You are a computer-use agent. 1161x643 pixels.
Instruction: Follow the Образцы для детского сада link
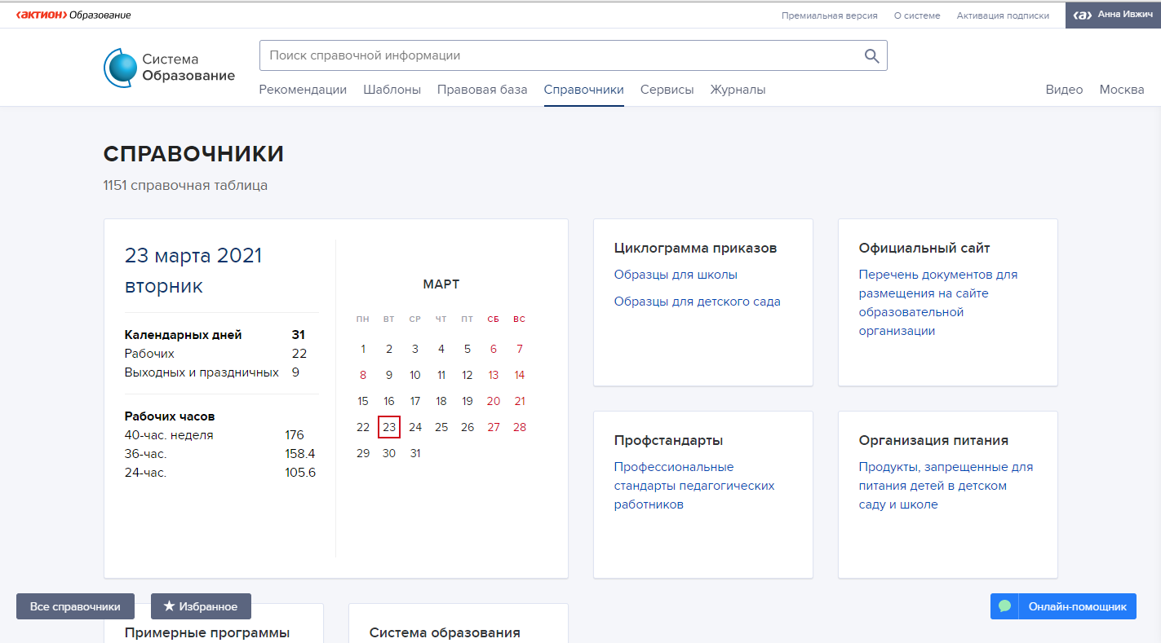click(x=697, y=302)
